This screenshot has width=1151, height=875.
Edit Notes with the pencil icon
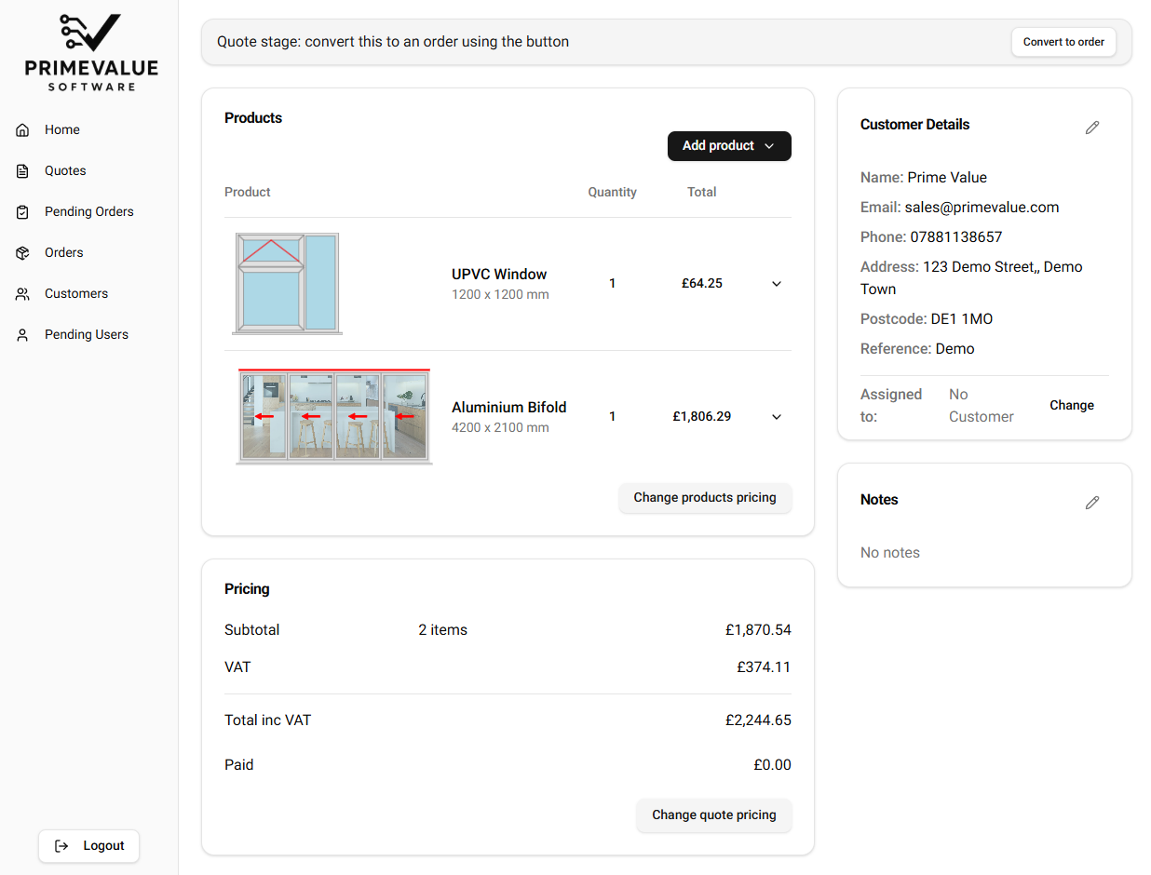pyautogui.click(x=1092, y=503)
